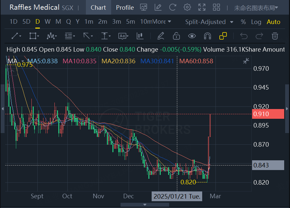Toggle percentage scale mode
Viewport: 290px width, 208px height.
click(243, 22)
